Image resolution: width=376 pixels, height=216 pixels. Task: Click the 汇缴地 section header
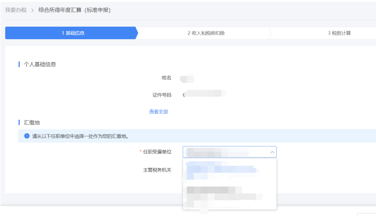tap(32, 123)
